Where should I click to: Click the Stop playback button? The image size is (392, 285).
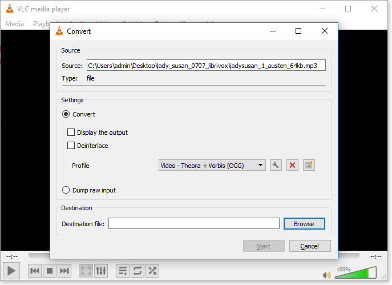50,270
